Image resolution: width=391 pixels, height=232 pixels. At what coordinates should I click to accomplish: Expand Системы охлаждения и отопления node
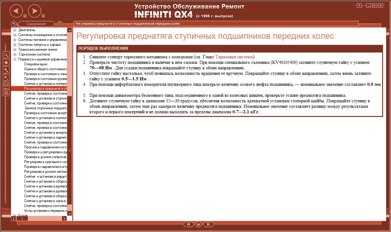click(x=15, y=35)
